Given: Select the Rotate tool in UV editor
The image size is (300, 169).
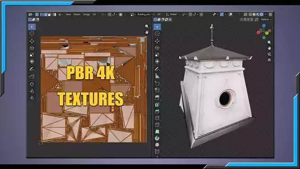Looking at the screenshot, I should [x=32, y=48].
